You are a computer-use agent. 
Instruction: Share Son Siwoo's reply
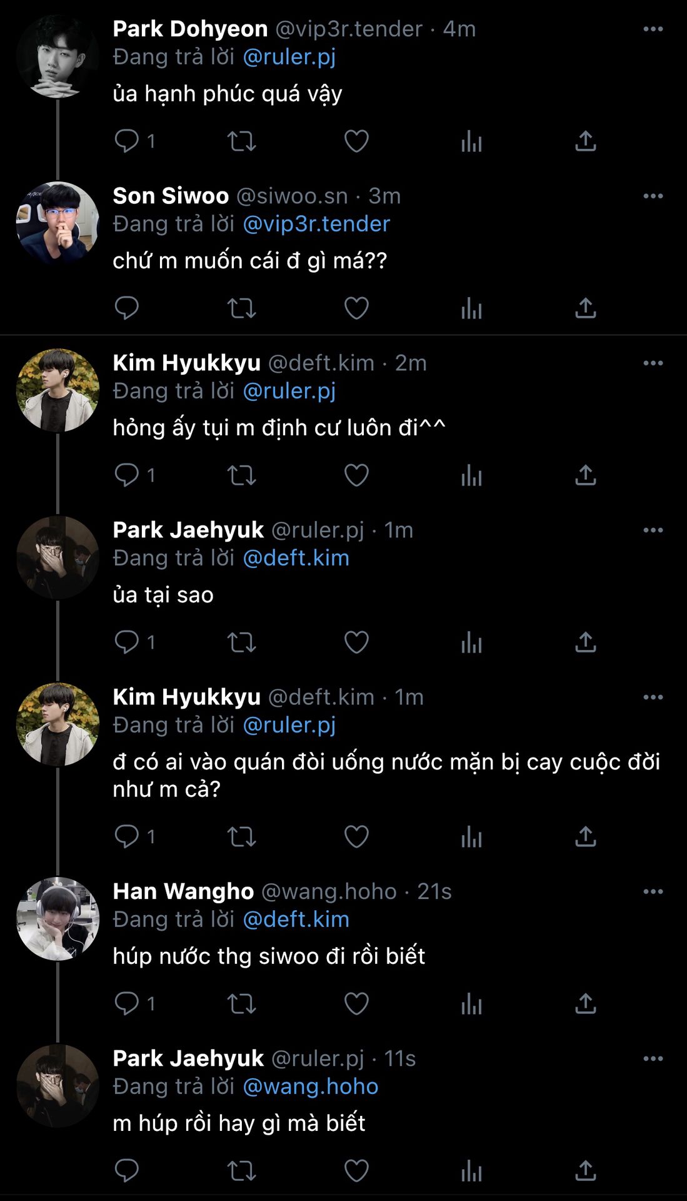click(585, 308)
